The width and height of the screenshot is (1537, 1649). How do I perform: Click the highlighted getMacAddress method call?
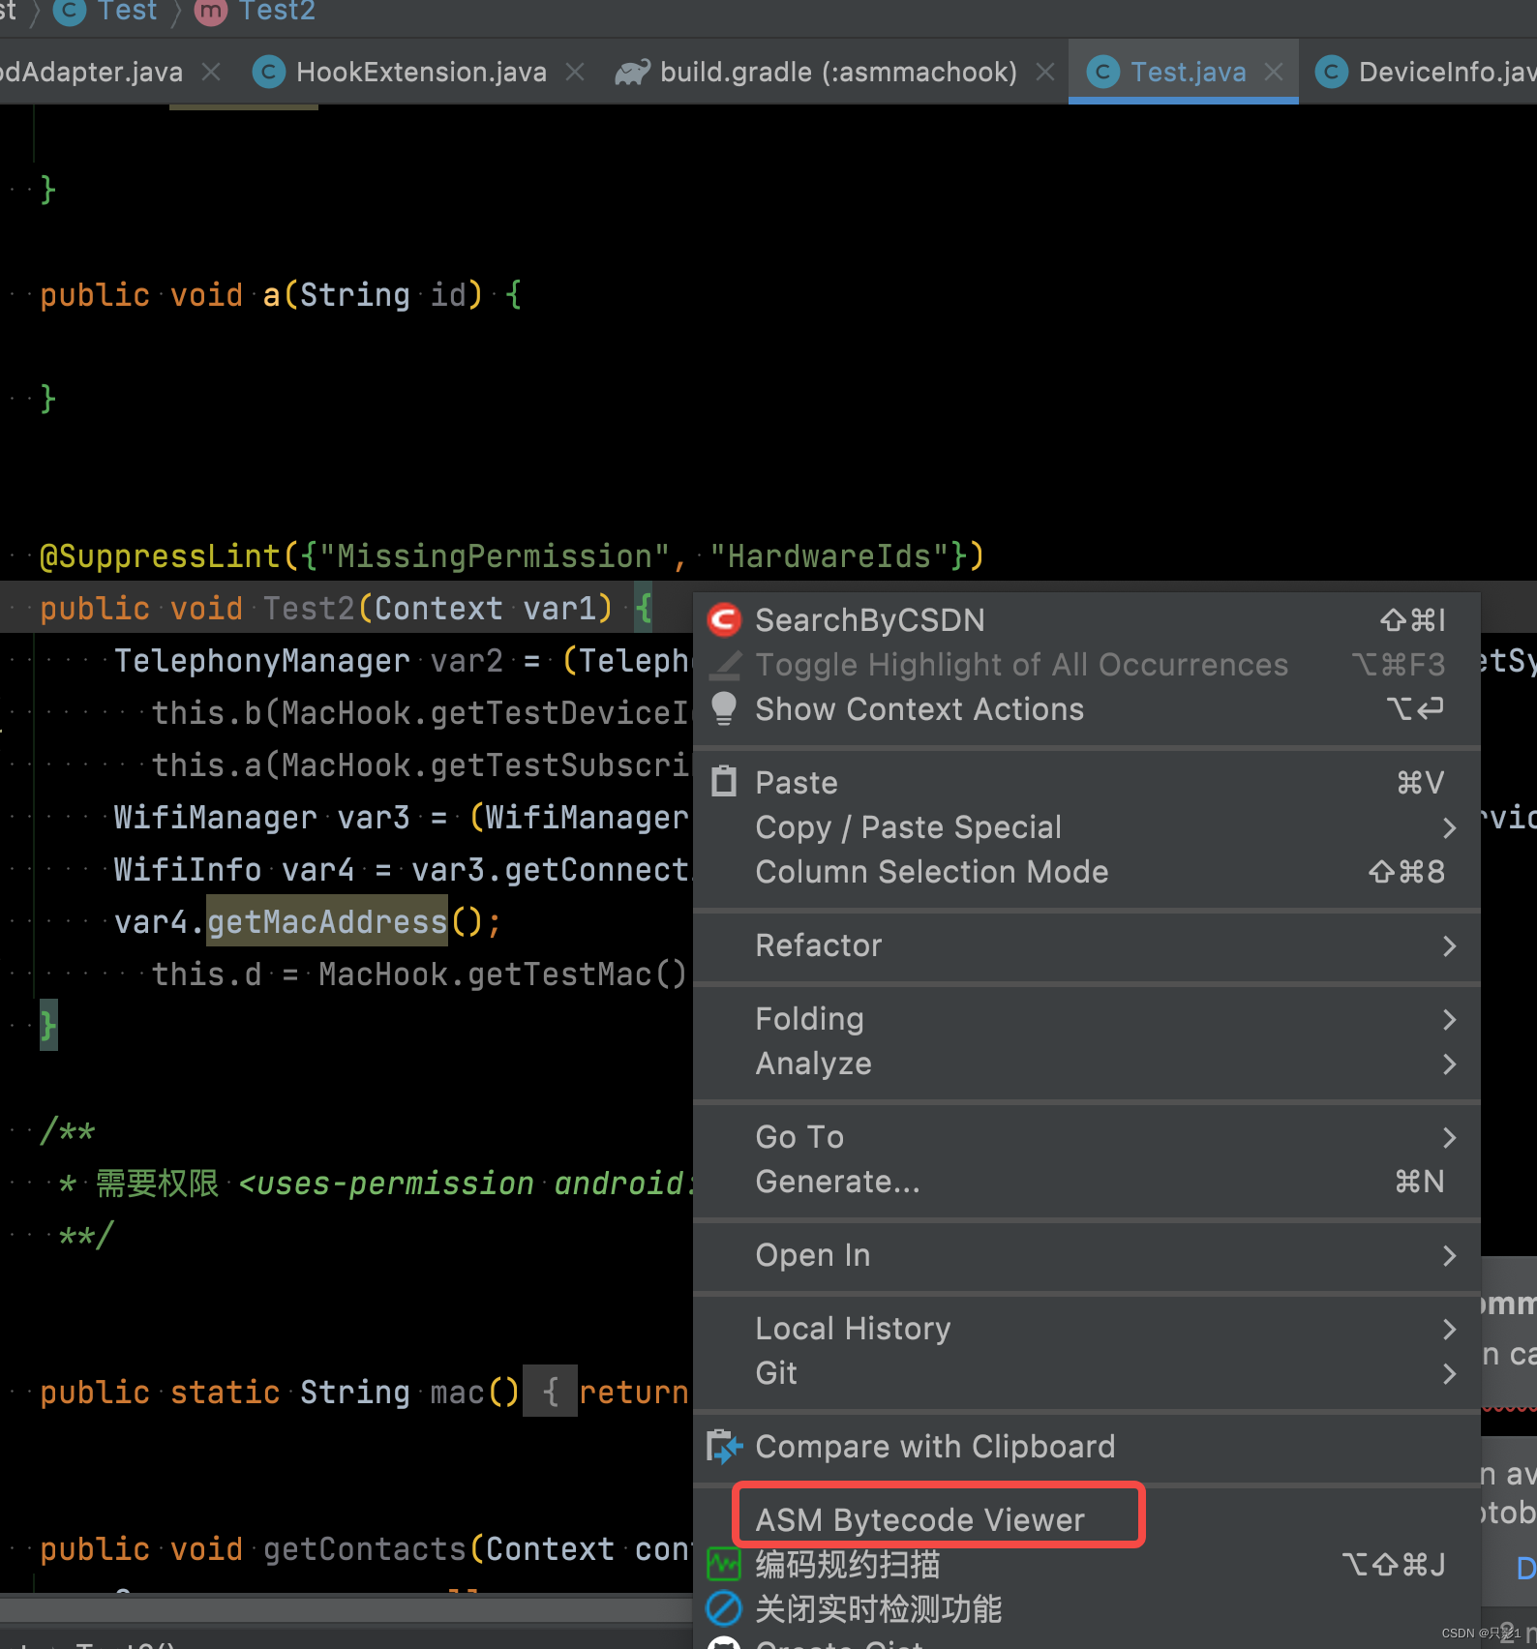(x=327, y=921)
